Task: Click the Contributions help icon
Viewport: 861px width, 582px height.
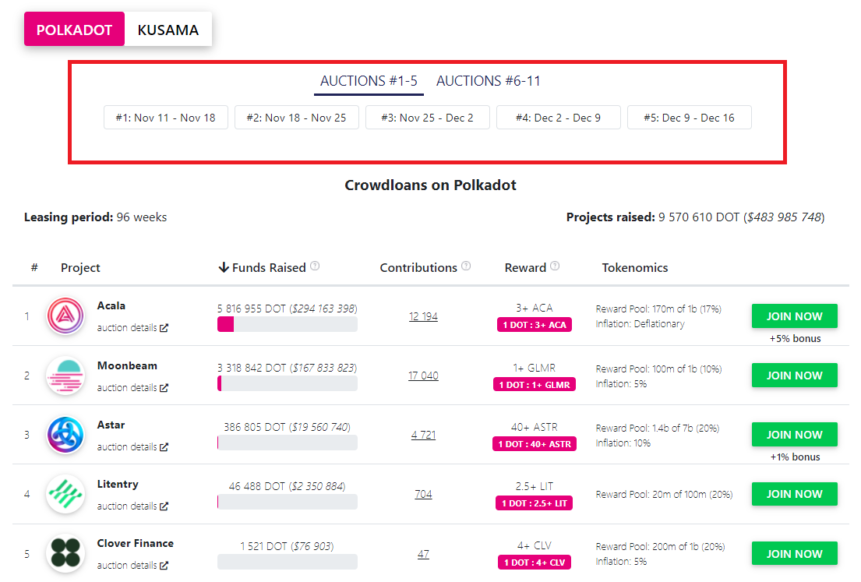Action: [466, 266]
